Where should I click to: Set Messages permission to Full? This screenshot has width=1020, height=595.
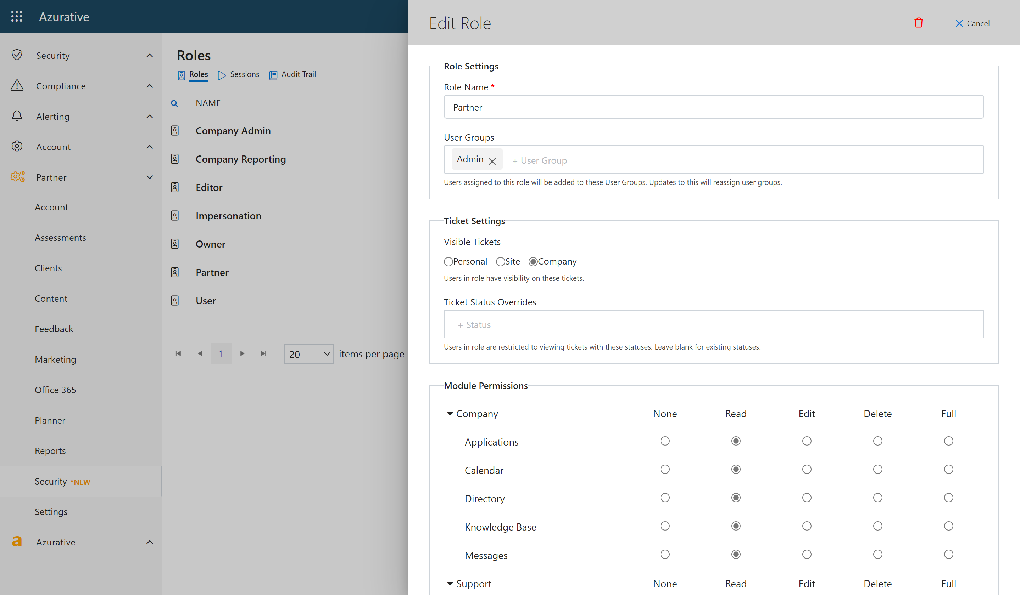949,554
